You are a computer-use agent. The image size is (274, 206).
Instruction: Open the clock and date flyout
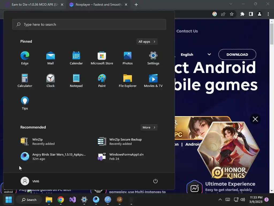tap(256, 200)
